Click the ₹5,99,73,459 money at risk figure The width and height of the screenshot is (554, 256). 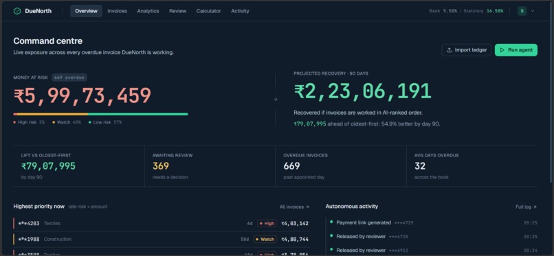[82, 96]
